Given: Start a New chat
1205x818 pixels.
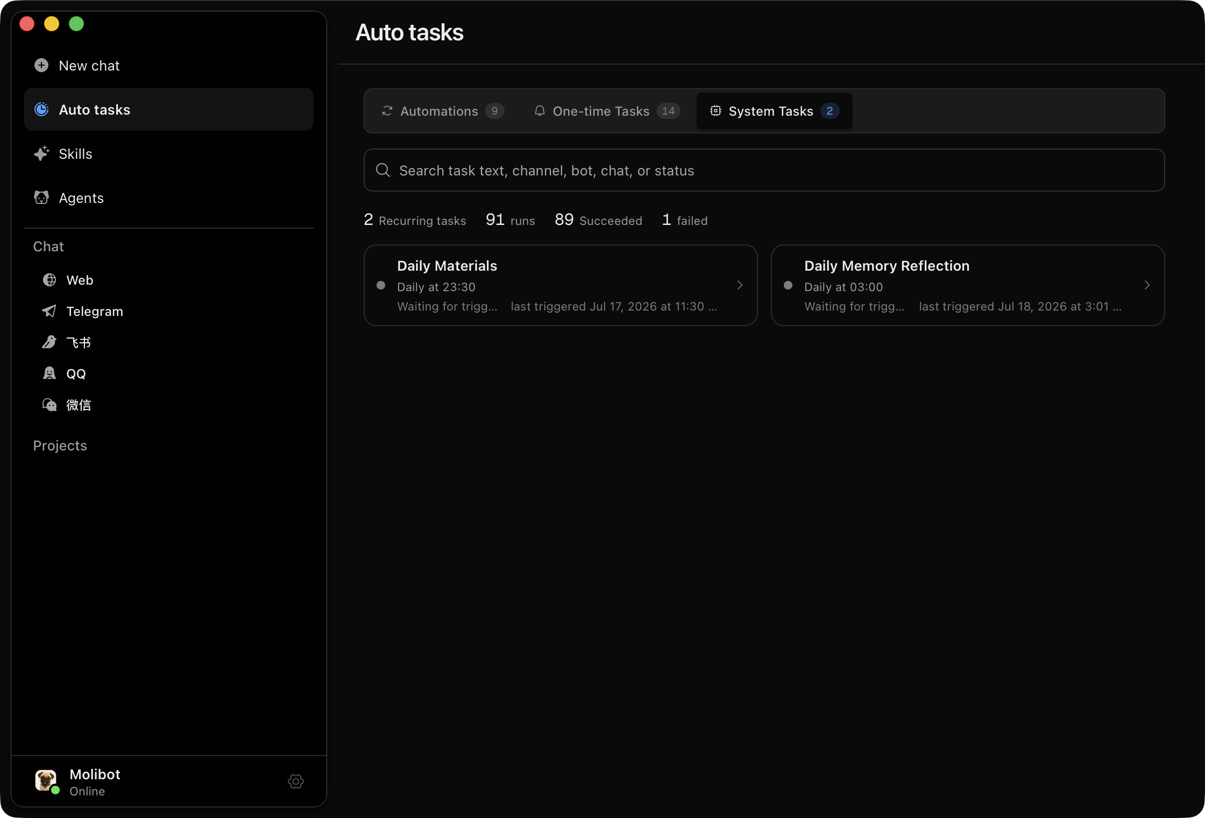Looking at the screenshot, I should coord(169,66).
